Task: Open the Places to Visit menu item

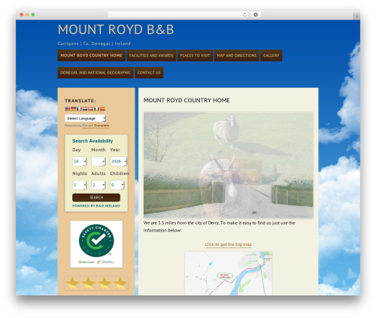Action: 195,56
